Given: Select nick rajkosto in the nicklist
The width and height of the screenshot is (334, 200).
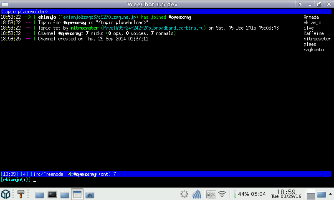Looking at the screenshot, I should pos(314,50).
